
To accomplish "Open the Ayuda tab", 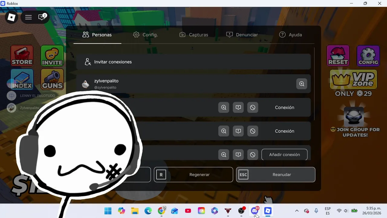I will point(291,35).
